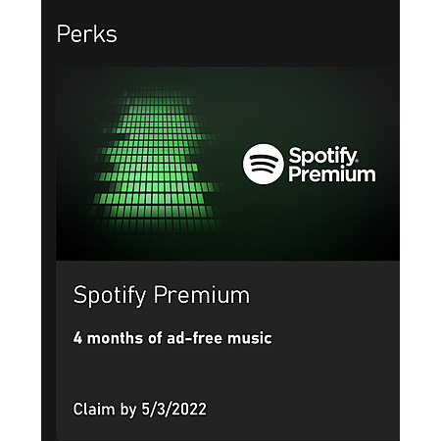This screenshot has height=441, width=441.
Task: Click the white Spotify wordmark in the banner
Action: (322, 156)
